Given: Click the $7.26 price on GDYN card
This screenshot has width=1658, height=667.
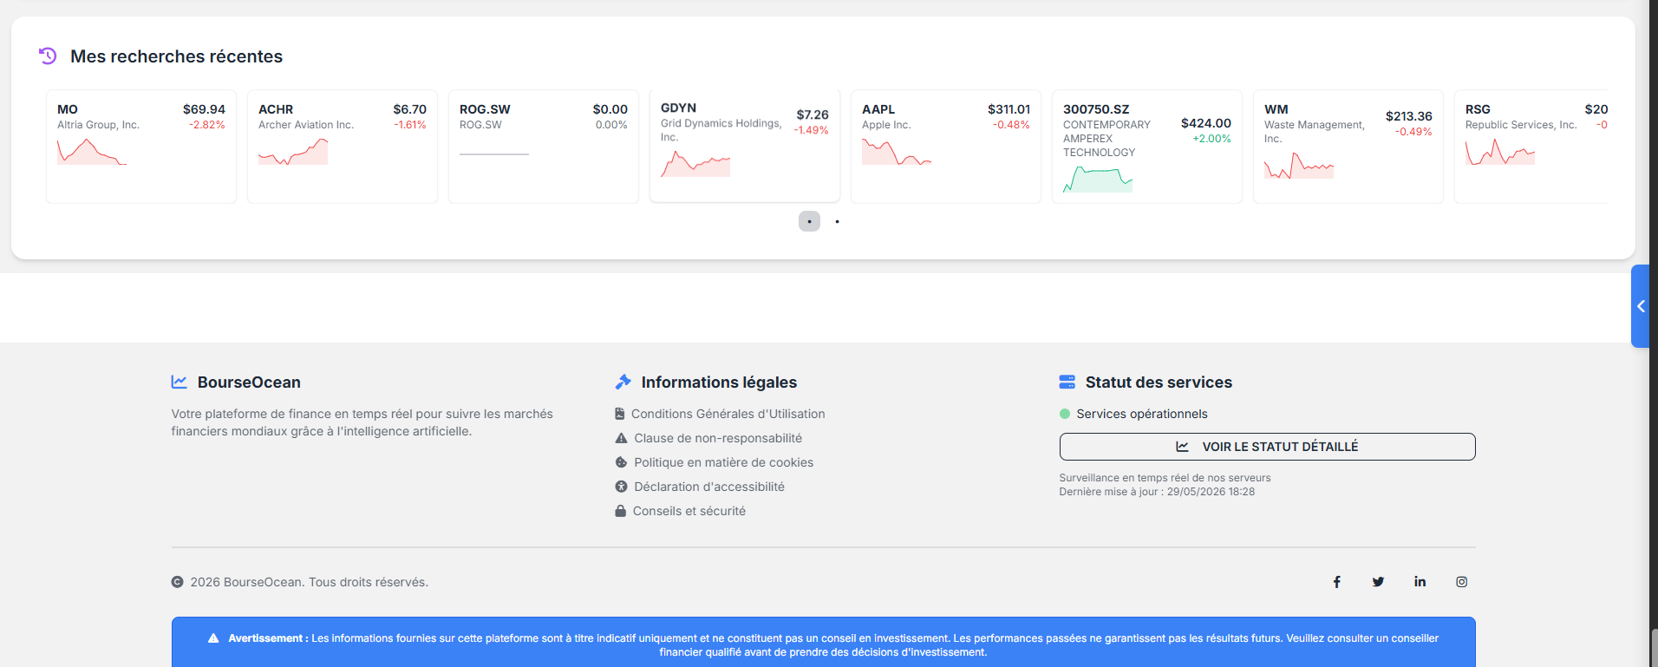Looking at the screenshot, I should (x=813, y=114).
